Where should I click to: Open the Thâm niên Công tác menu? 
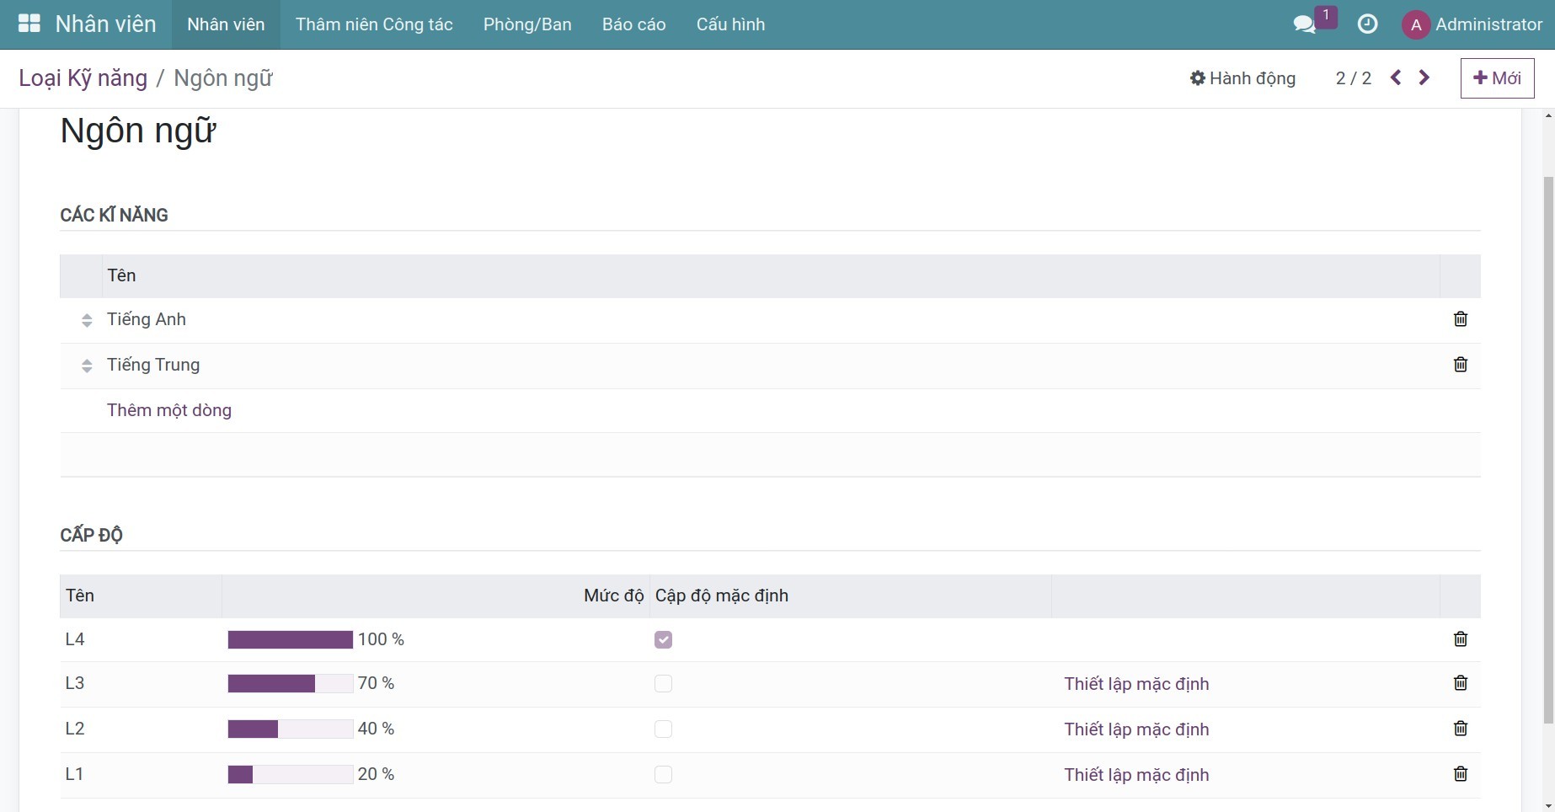tap(374, 24)
